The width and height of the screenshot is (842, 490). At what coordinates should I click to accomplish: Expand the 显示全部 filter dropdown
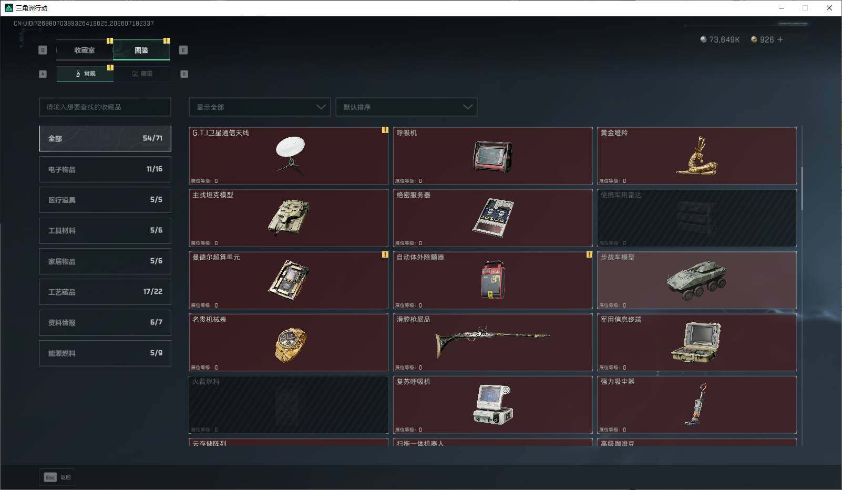pyautogui.click(x=260, y=107)
